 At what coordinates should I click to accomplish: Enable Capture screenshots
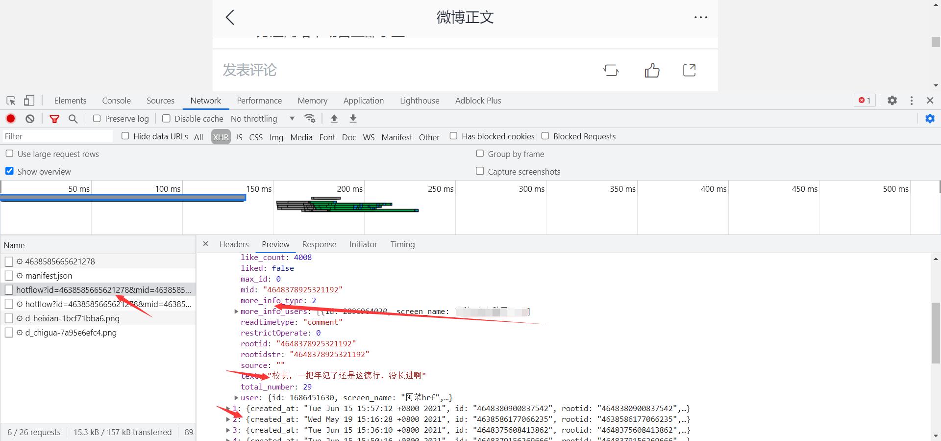click(480, 171)
